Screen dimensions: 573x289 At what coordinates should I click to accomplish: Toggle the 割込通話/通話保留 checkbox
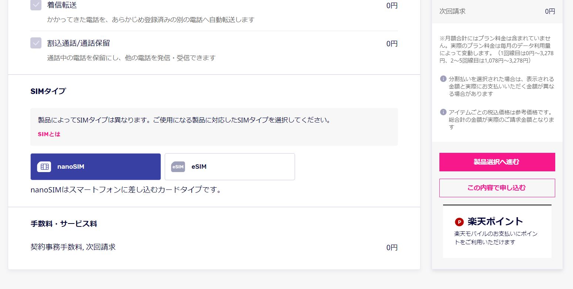[x=36, y=43]
